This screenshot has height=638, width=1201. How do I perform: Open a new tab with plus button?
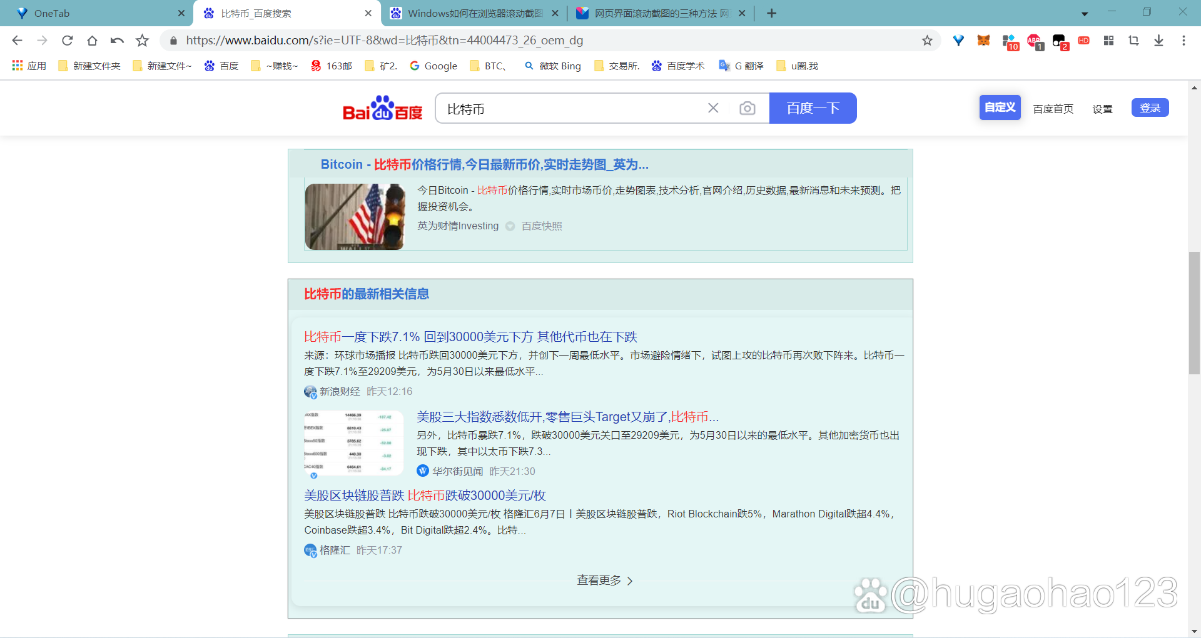coord(771,13)
